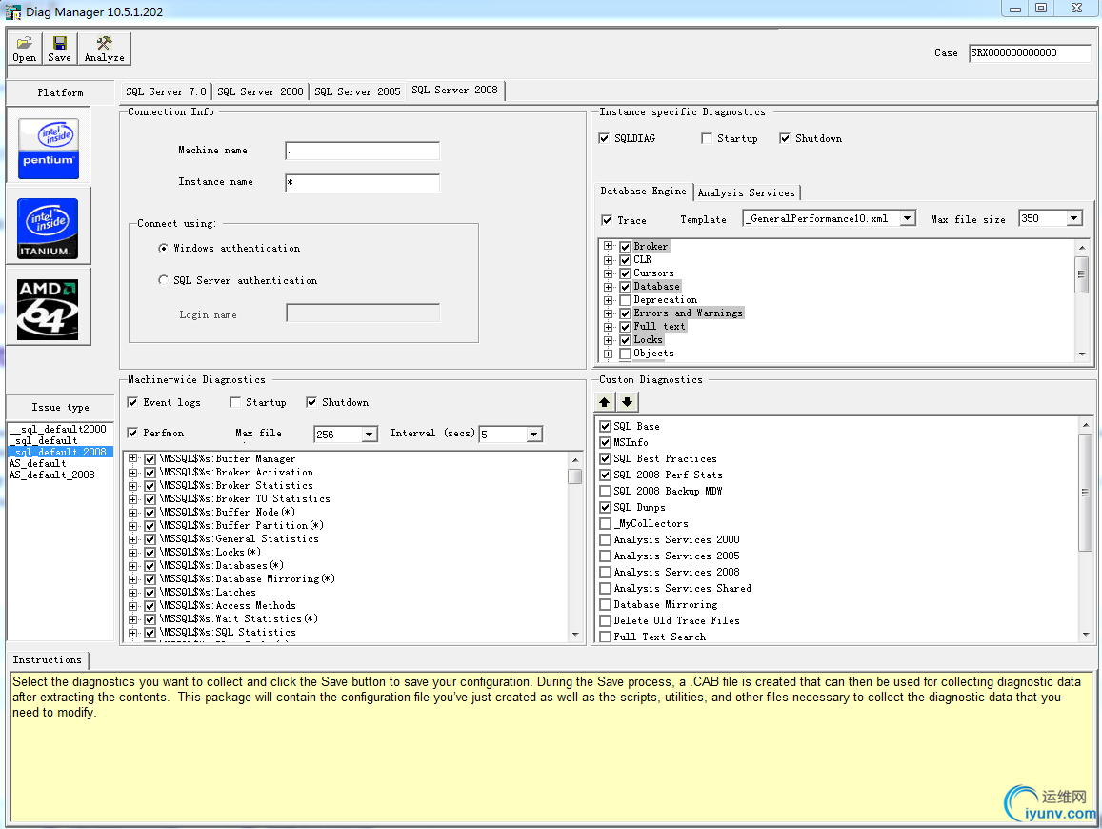This screenshot has height=829, width=1102.
Task: Switch to SQL Server 2005 tab
Action: 357,91
